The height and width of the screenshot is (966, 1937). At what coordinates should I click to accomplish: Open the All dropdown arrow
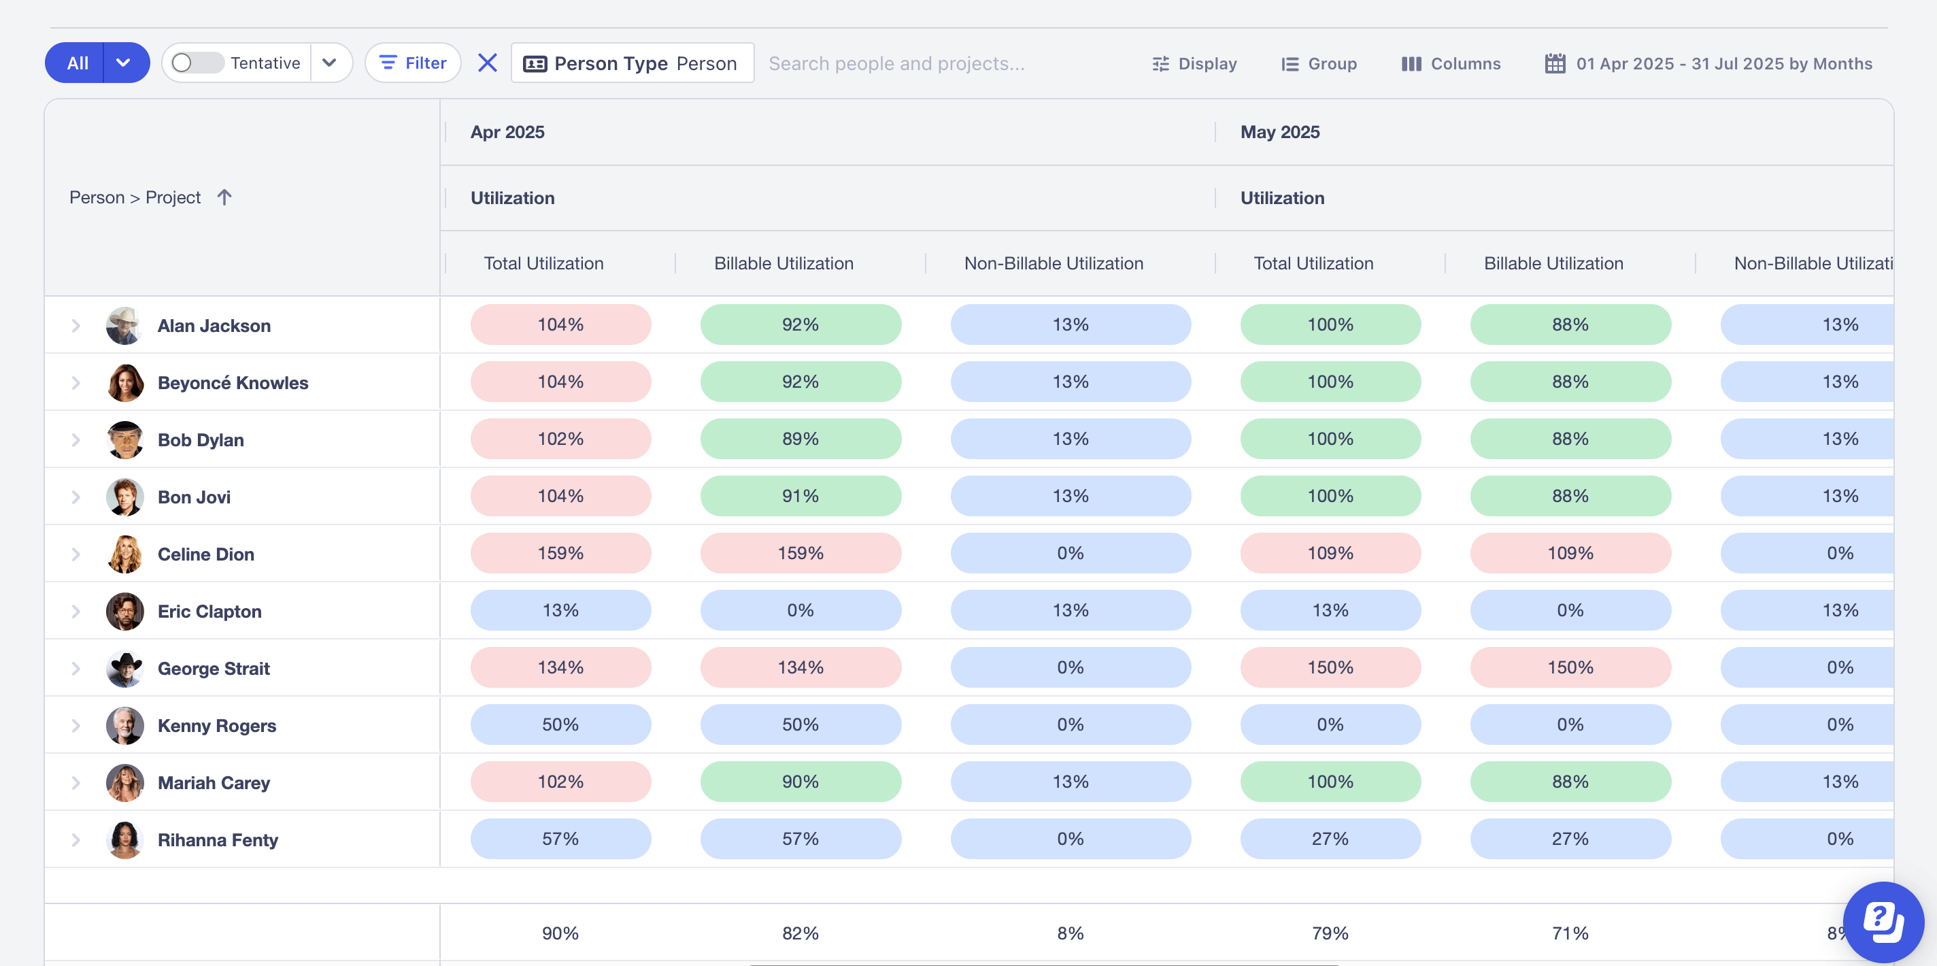pyautogui.click(x=123, y=63)
